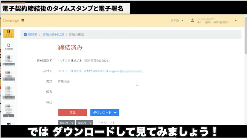This screenshot has height=138, width=247.
Task: Click the recipient ペパコミ株式会社 送付先 link
Action: tap(83, 71)
